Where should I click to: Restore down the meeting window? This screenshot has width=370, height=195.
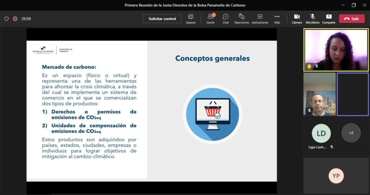coord(354,5)
